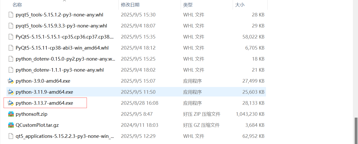This screenshot has height=144, width=358.
Task: Click the python_dotenv-1.1.1 file icon
Action: click(x=11, y=70)
